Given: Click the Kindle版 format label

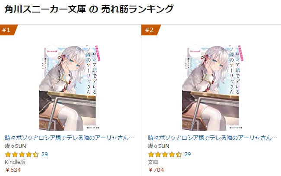Looking at the screenshot, I should [15, 162].
